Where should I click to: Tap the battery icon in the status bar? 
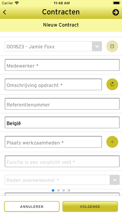point(117,3)
